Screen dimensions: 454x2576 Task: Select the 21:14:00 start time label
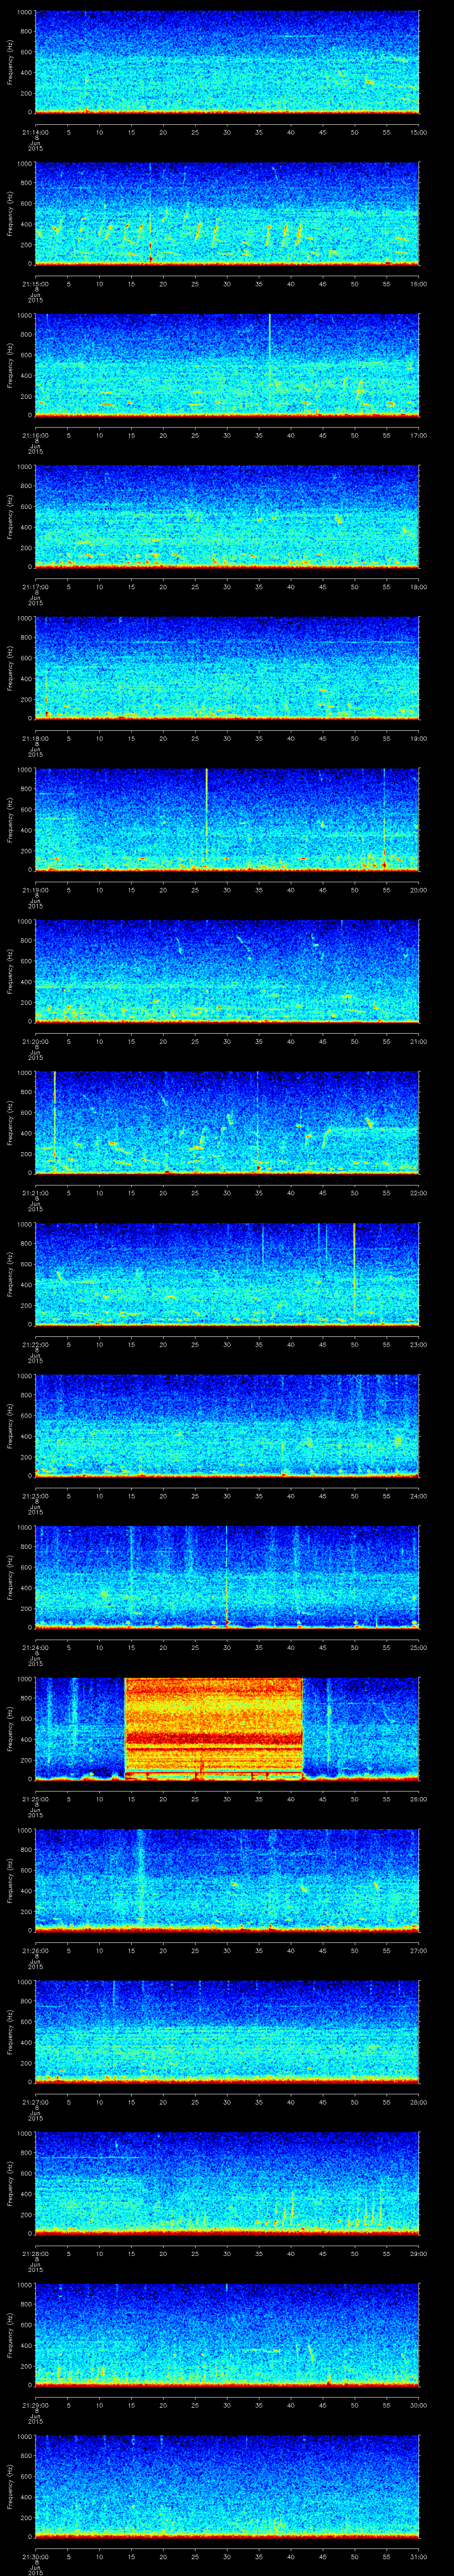click(x=35, y=132)
